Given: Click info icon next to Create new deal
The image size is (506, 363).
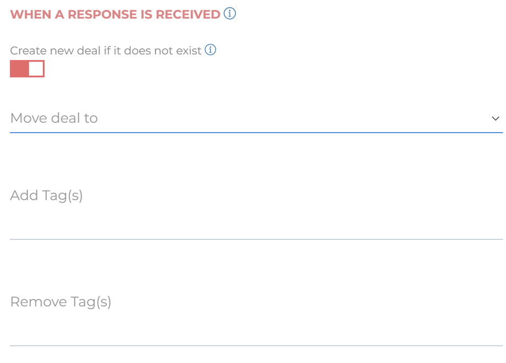Looking at the screenshot, I should (210, 50).
